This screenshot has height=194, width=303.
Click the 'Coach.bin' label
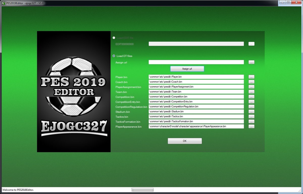coord(121,82)
